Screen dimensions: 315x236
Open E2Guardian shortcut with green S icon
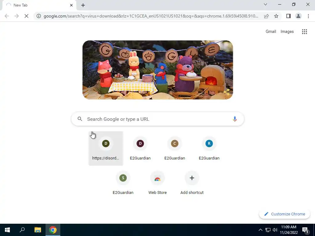123,183
